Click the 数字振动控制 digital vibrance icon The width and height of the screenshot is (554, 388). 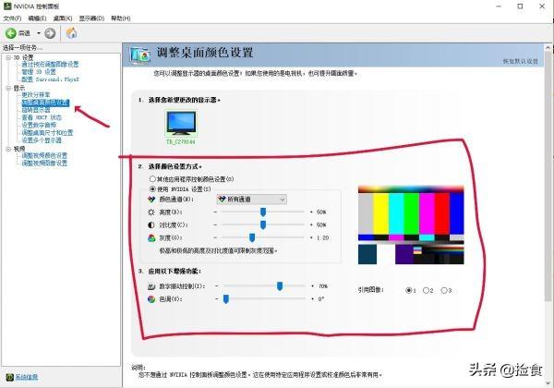pos(151,286)
